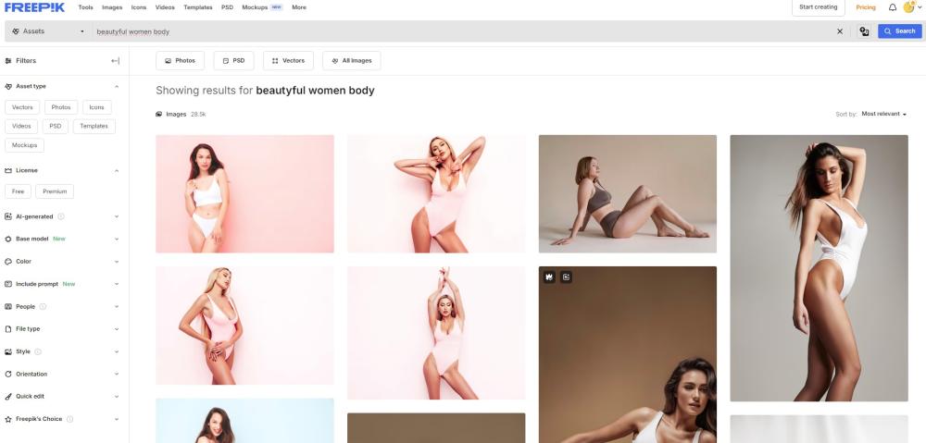
Task: Collapse the Filters sidebar panel
Action: click(x=115, y=61)
